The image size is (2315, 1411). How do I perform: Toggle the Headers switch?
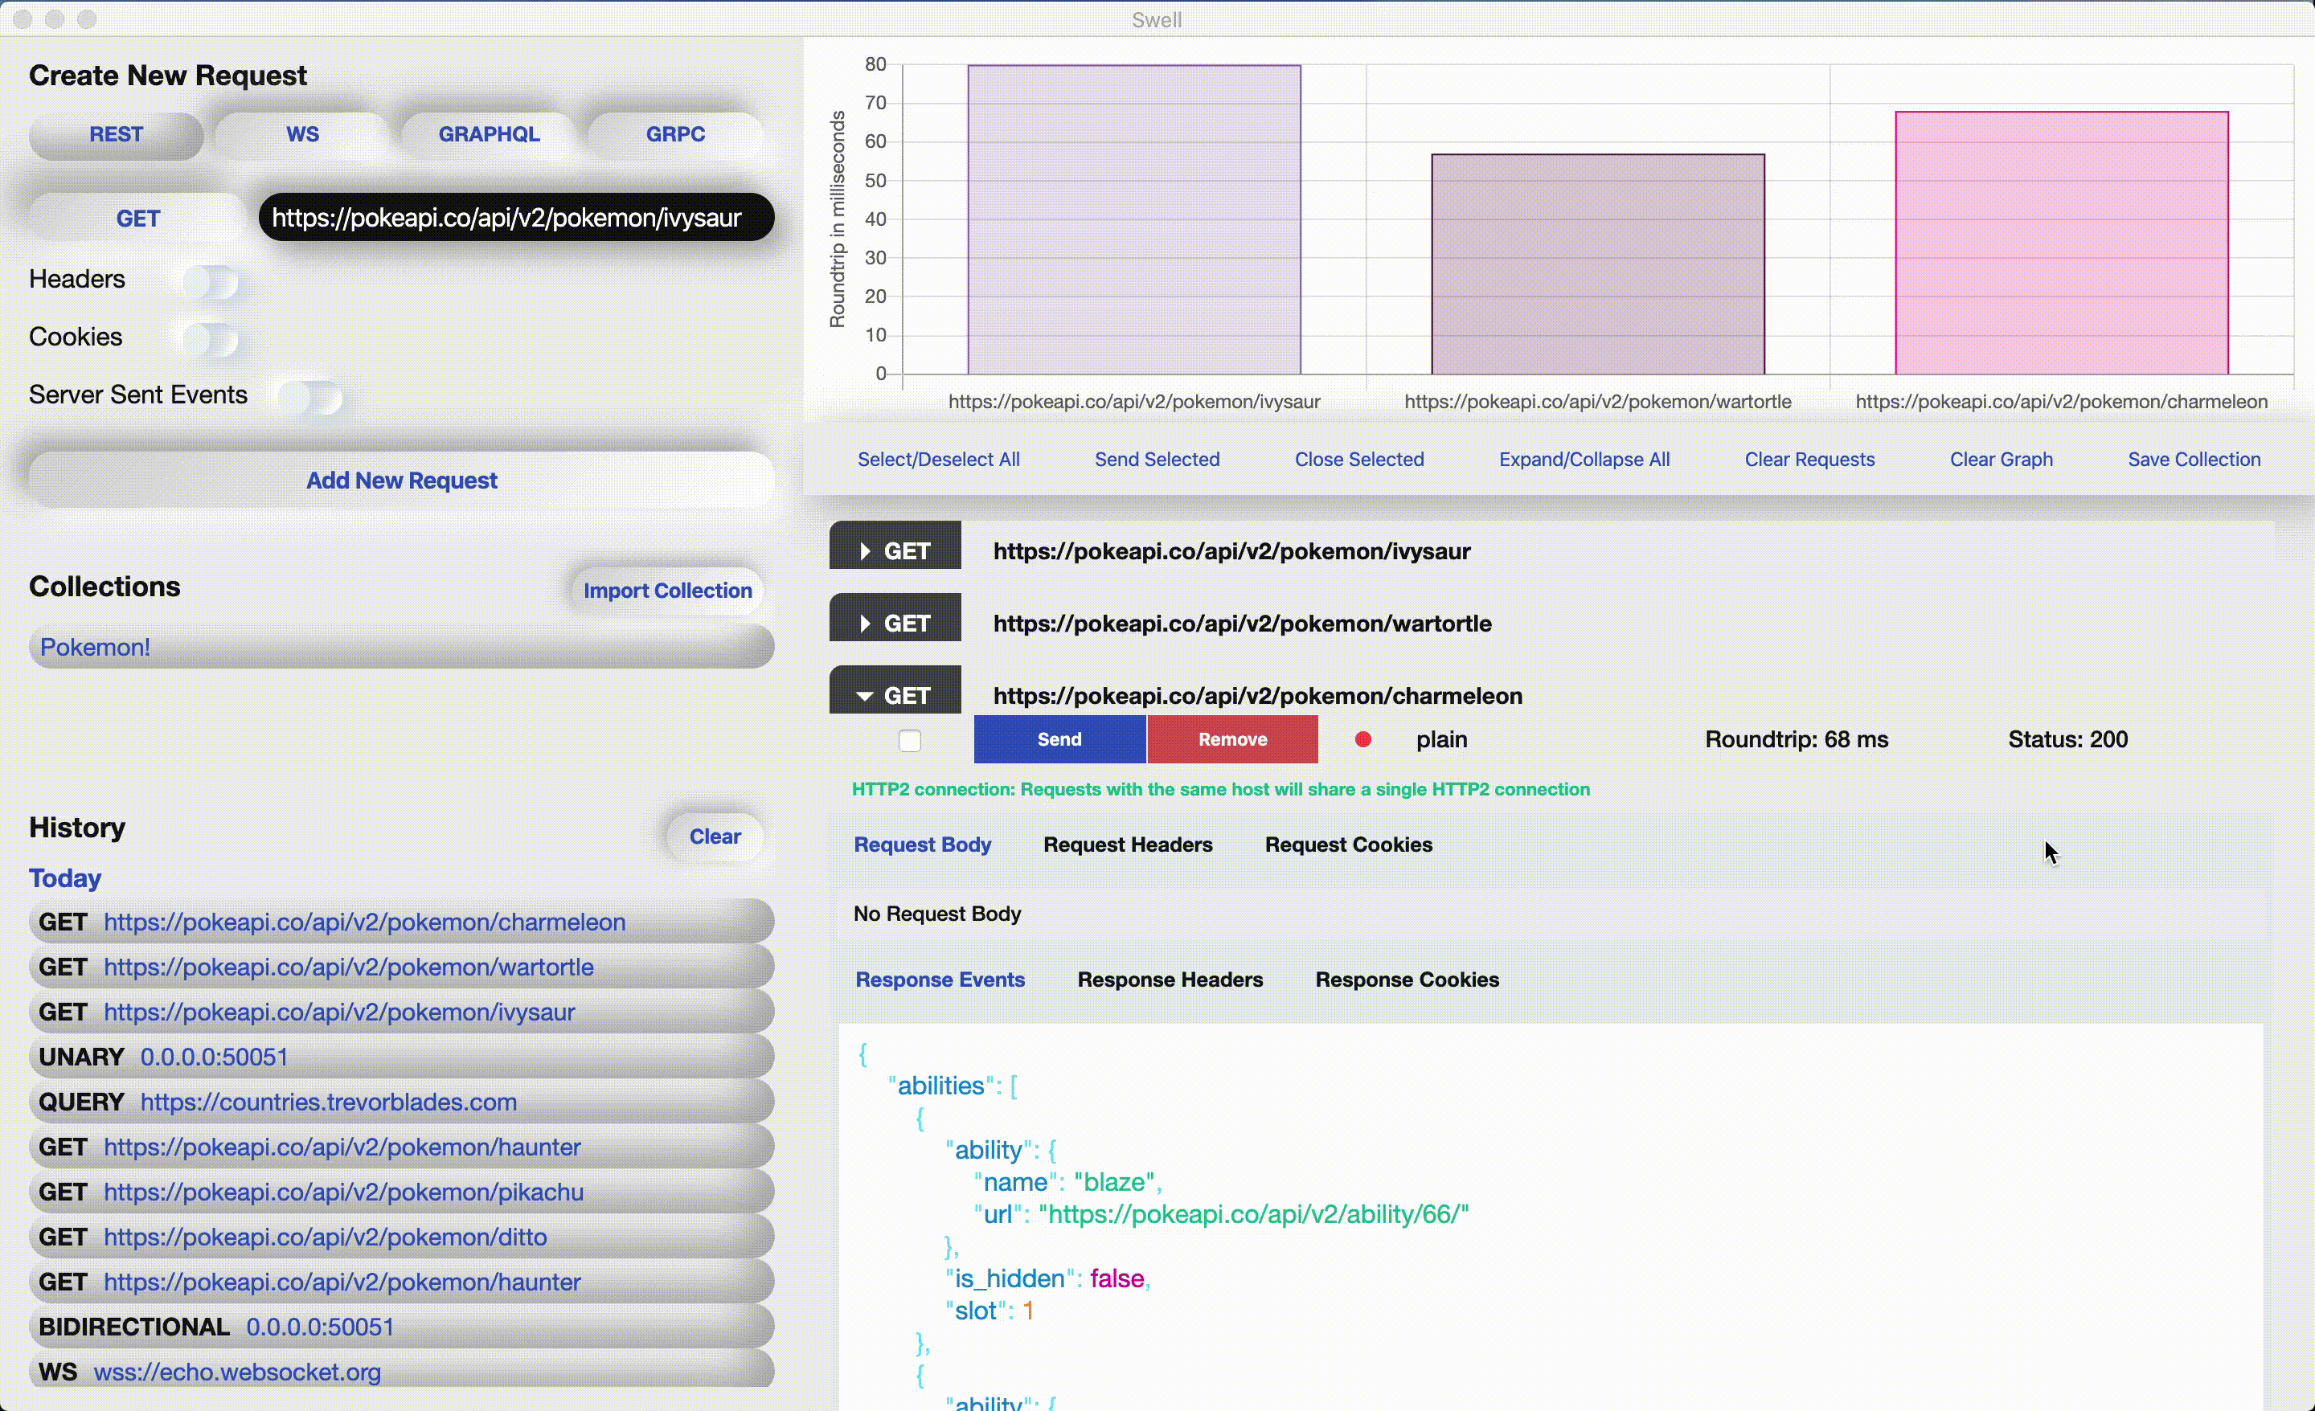click(211, 281)
